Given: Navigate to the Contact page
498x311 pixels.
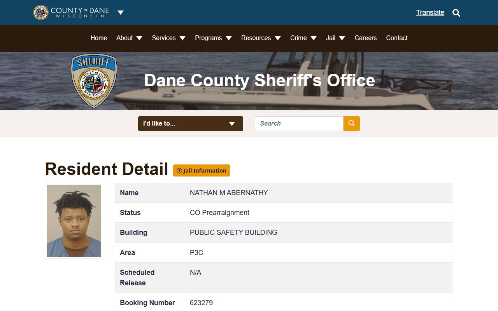Looking at the screenshot, I should (x=397, y=38).
